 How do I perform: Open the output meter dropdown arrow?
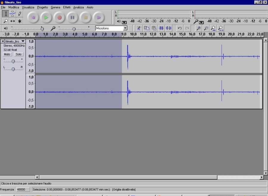[124, 22]
